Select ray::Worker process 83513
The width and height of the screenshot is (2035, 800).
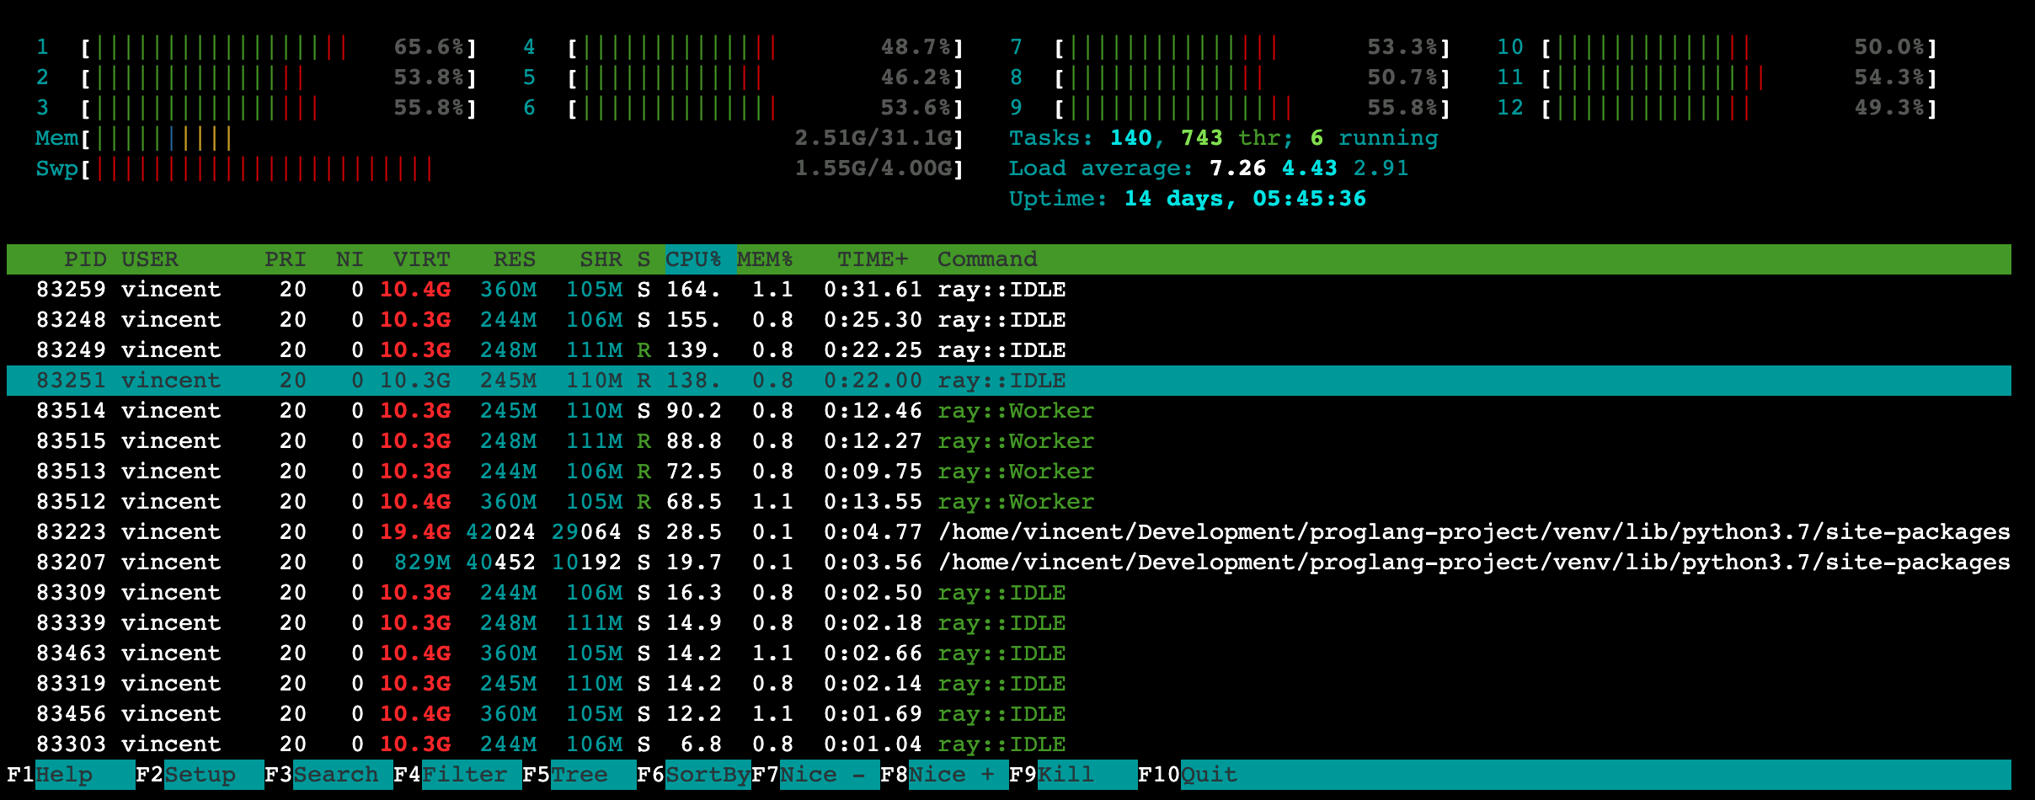tap(1009, 472)
